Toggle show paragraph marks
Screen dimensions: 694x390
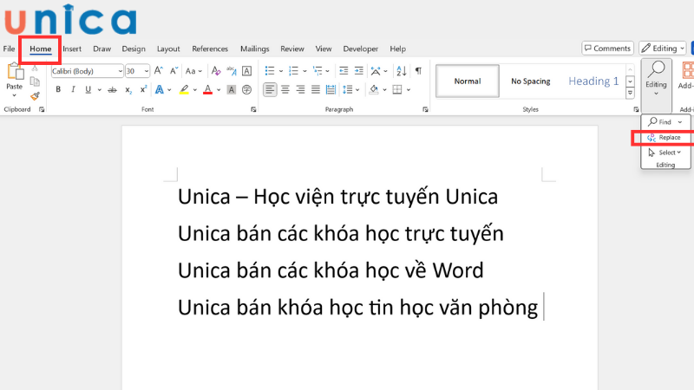(x=418, y=71)
